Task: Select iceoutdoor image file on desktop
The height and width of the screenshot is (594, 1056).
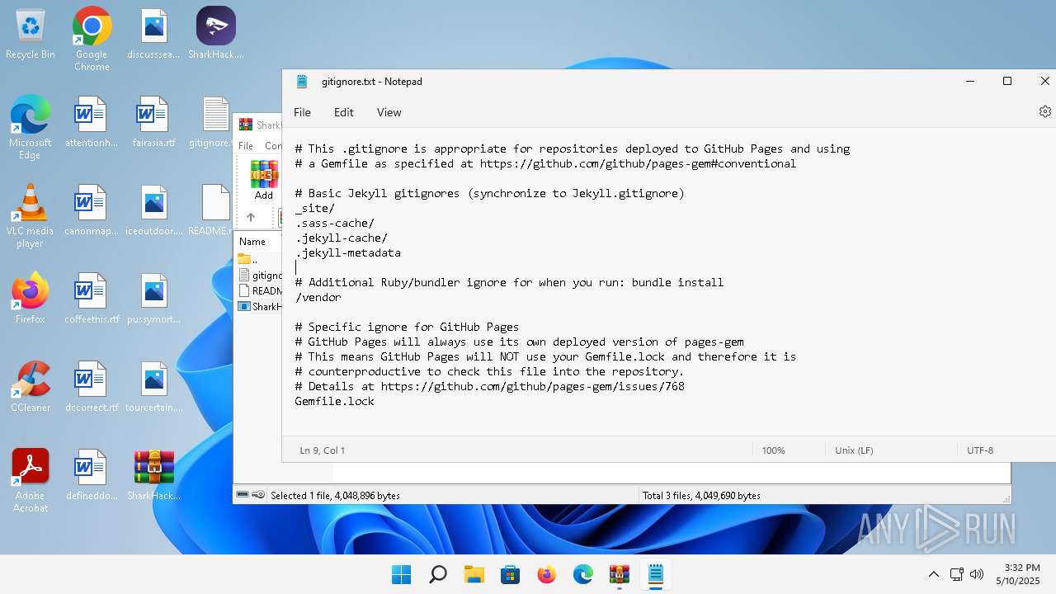Action: coord(153,212)
